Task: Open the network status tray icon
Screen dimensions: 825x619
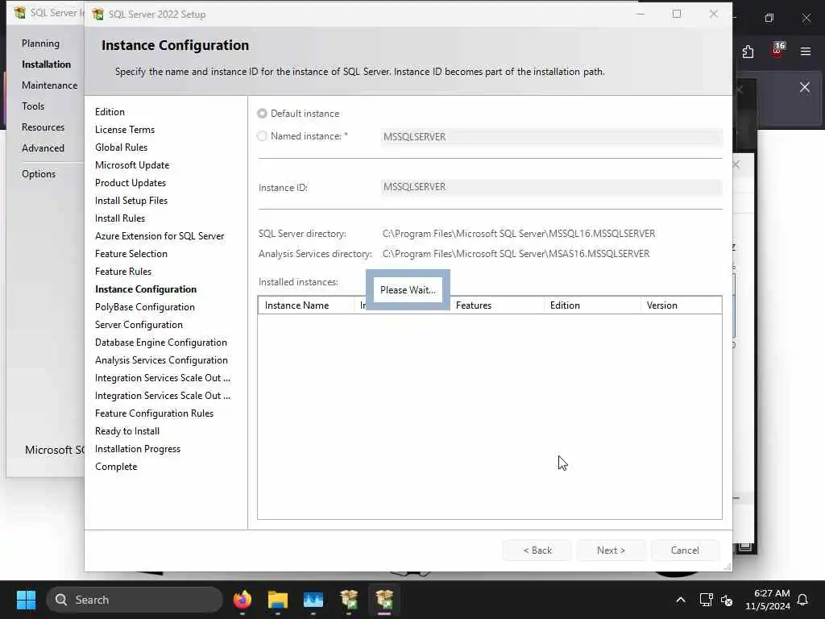Action: (706, 600)
